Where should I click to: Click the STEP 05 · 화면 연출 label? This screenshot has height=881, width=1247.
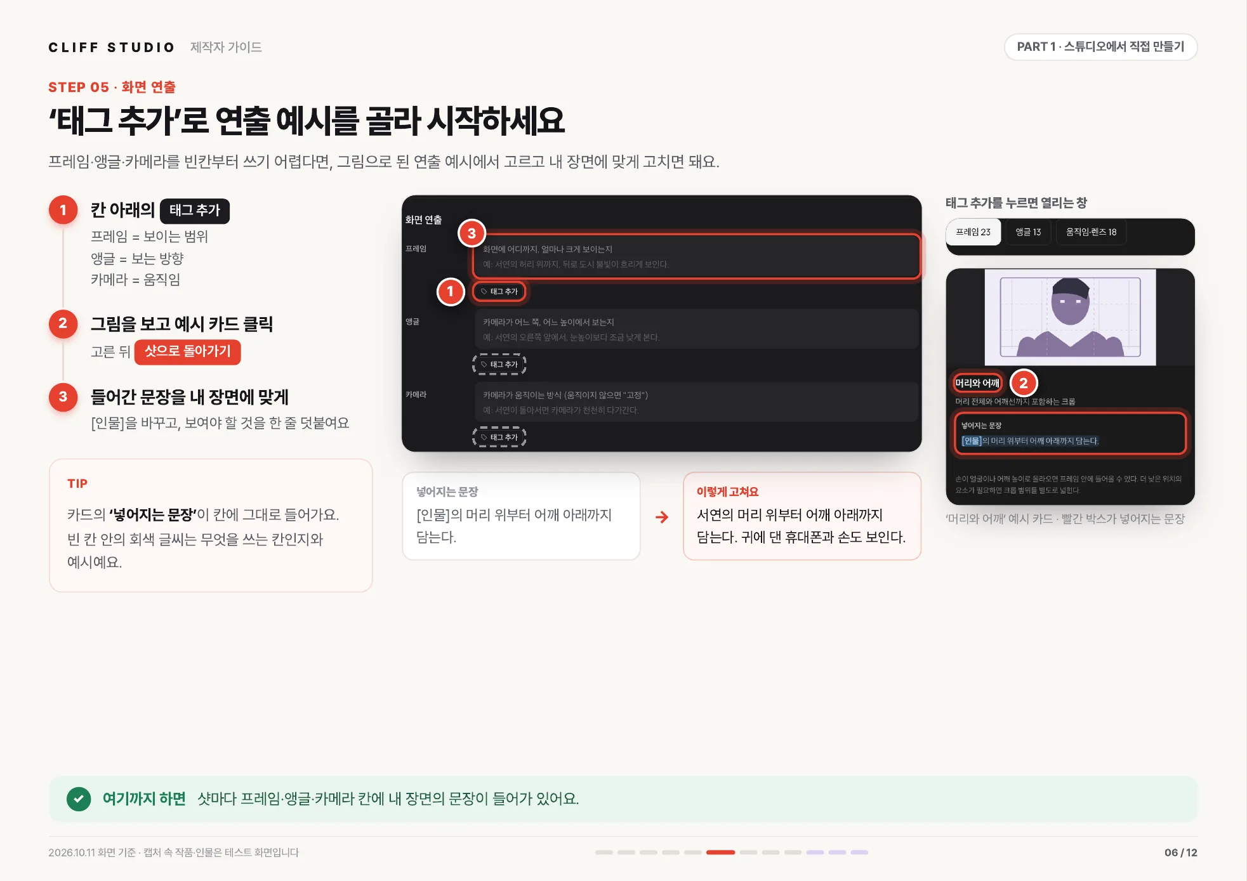tap(112, 88)
